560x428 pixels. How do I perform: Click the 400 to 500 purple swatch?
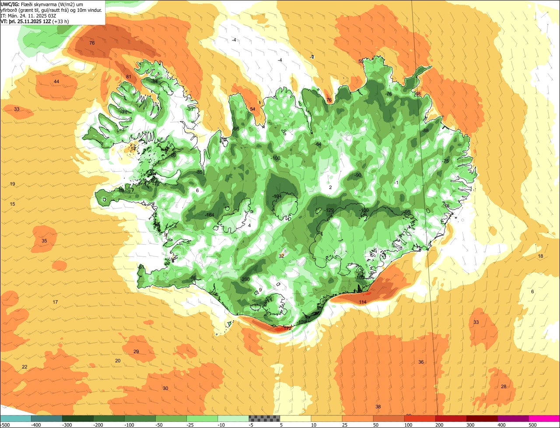pyautogui.click(x=512, y=418)
